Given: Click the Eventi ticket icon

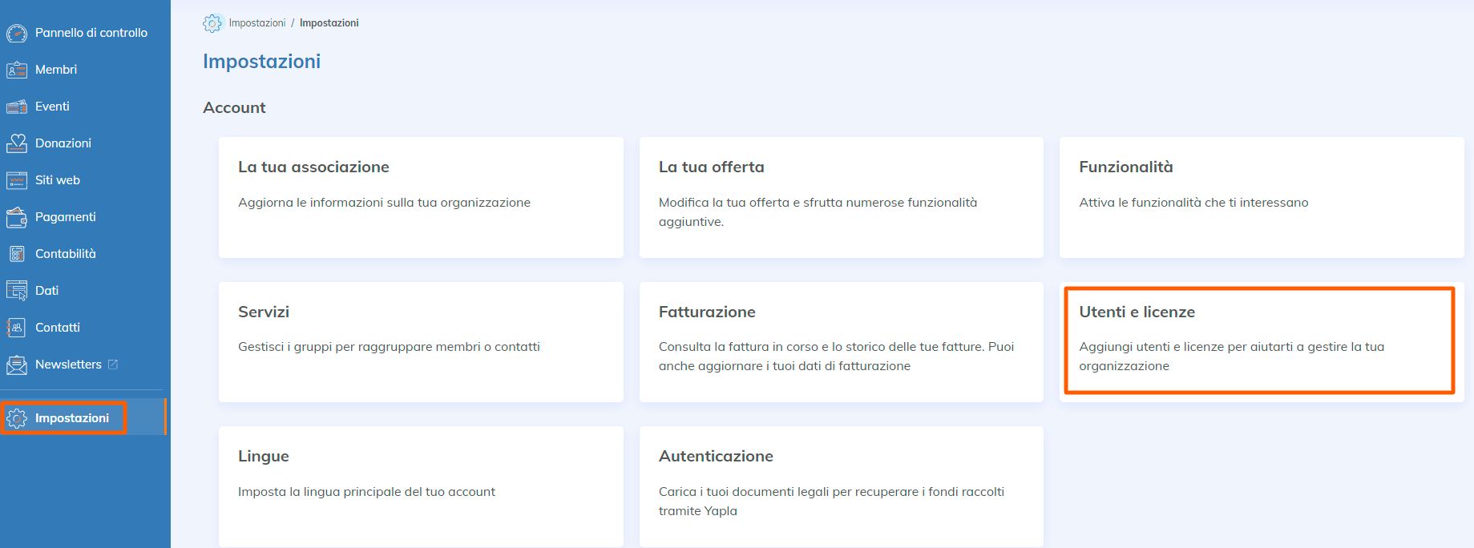Looking at the screenshot, I should [17, 107].
